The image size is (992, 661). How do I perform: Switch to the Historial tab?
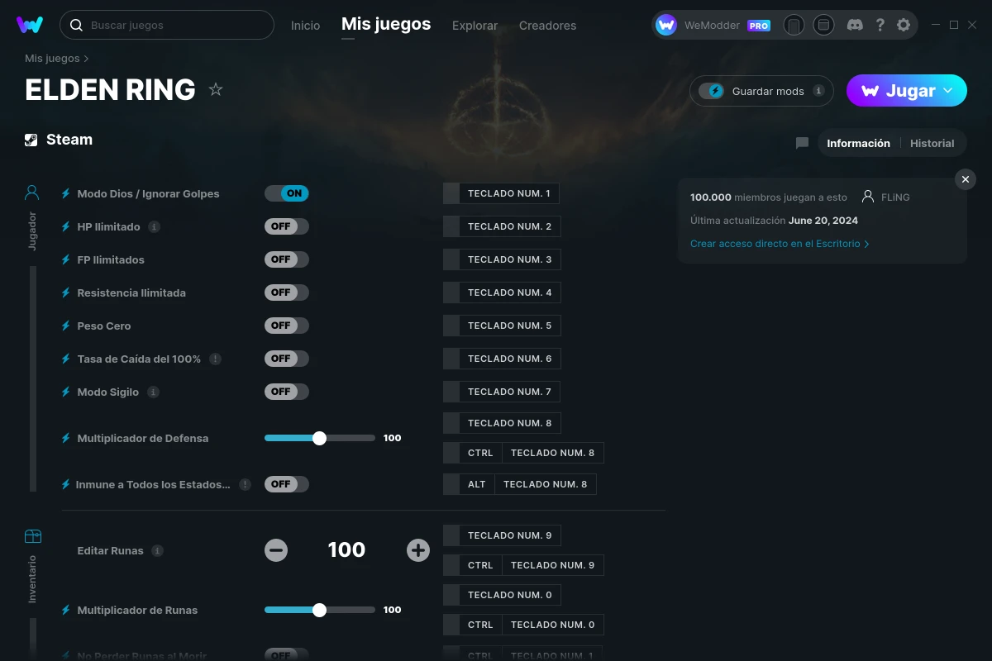coord(932,142)
